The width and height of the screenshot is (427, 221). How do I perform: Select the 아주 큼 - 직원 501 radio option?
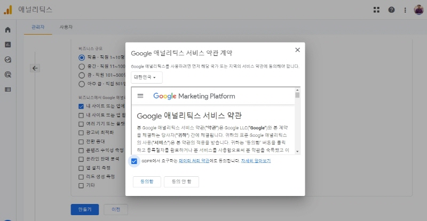click(x=82, y=84)
